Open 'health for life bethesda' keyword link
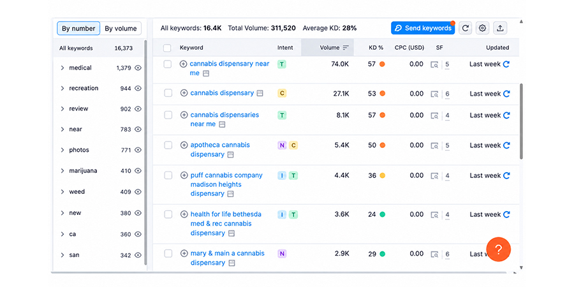Viewport: 574px width, 287px height. [226, 223]
